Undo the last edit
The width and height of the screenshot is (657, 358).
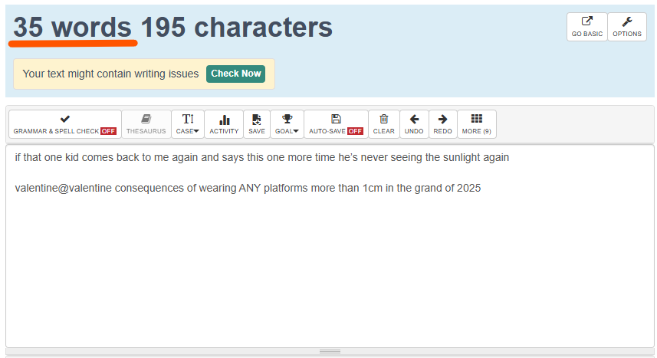(414, 124)
